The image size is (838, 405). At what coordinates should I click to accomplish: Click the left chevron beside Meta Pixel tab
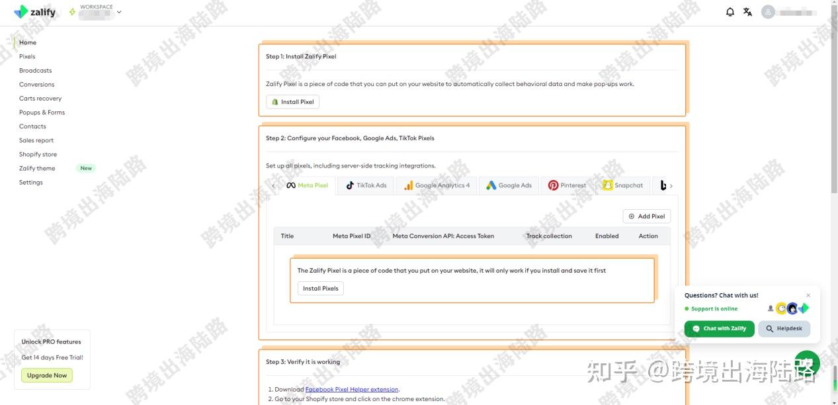click(x=274, y=185)
